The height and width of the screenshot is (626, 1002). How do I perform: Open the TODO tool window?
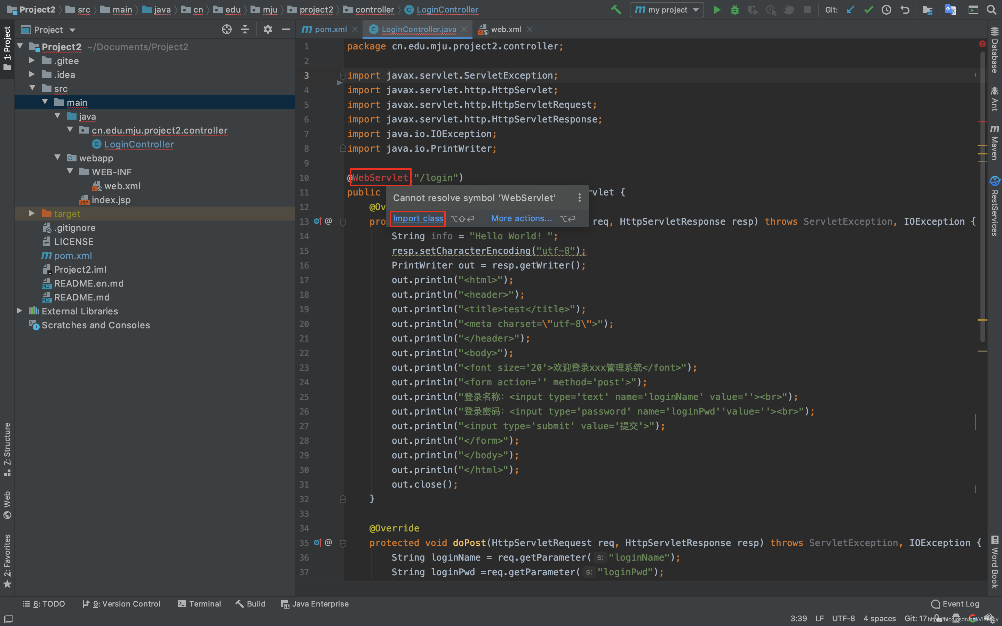43,604
